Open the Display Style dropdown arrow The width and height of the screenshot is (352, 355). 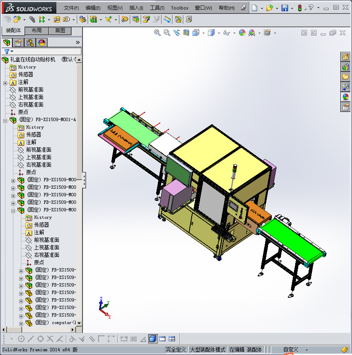[x=219, y=33]
